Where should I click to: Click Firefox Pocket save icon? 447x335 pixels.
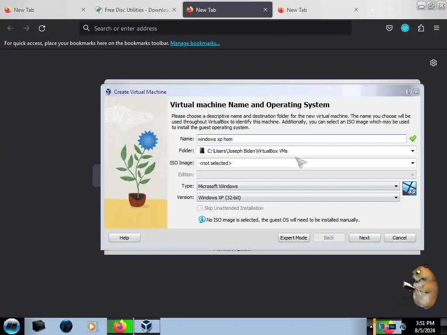(389, 28)
